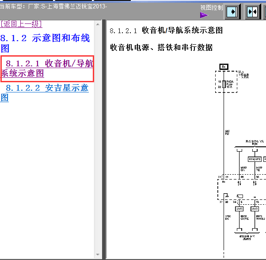Click the collapse-inward view control icon

coord(253,12)
